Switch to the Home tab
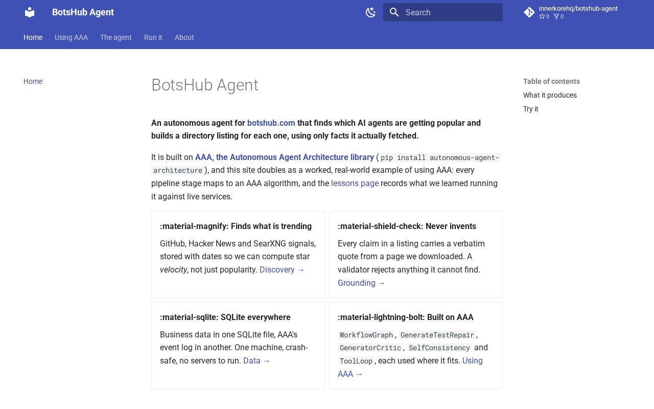This screenshot has width=654, height=409. point(33,37)
